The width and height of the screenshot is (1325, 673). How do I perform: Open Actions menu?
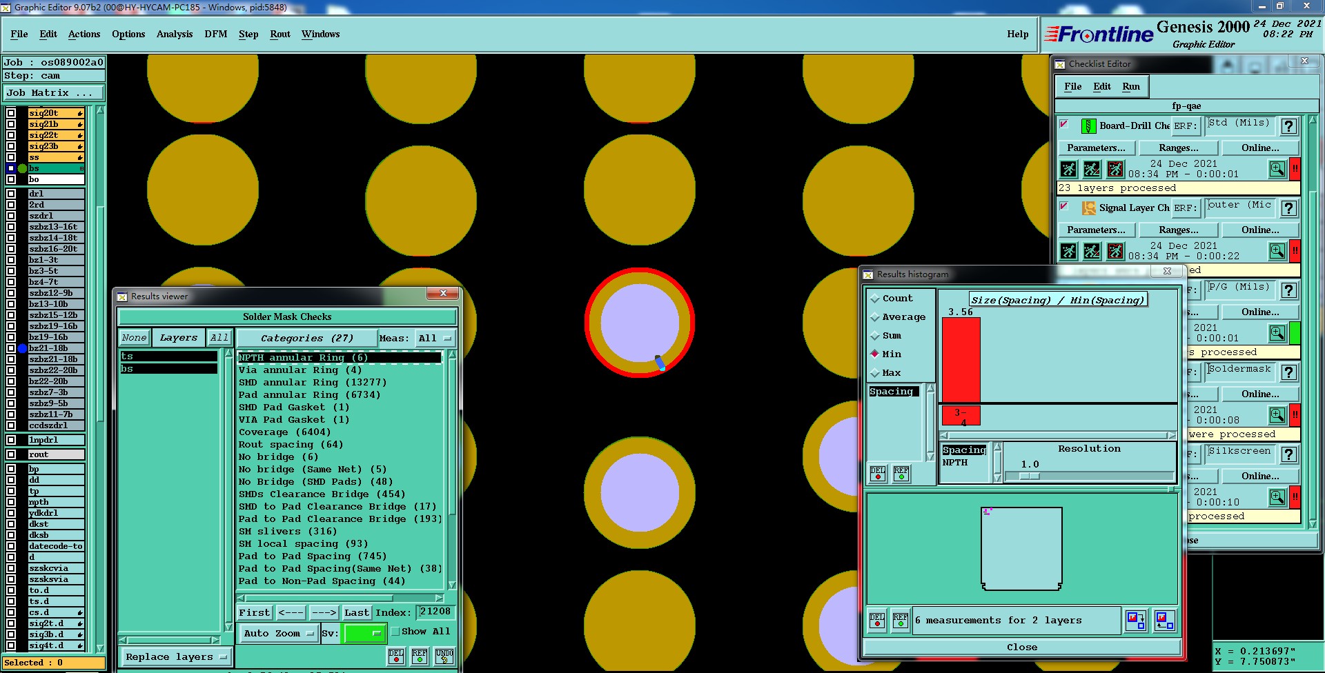coord(84,34)
